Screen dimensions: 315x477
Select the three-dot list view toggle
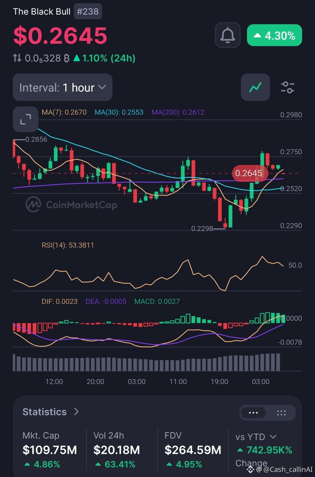click(253, 413)
